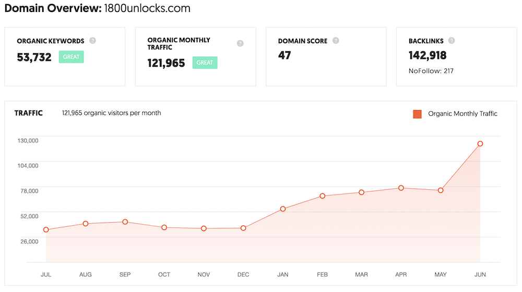
Task: Select the DEC data point on chart
Action: pos(243,228)
